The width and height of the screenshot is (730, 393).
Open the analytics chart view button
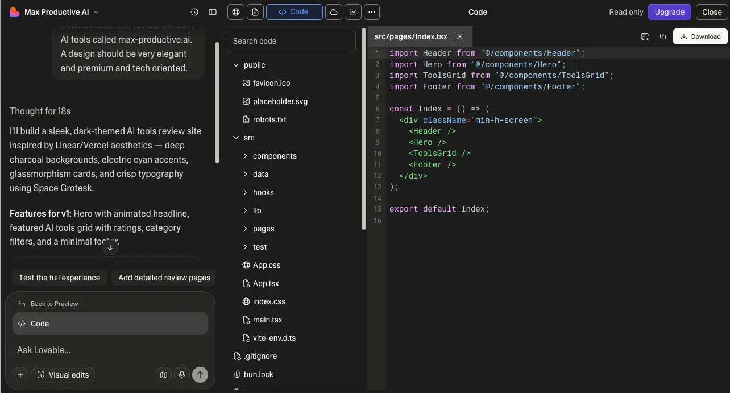[353, 12]
